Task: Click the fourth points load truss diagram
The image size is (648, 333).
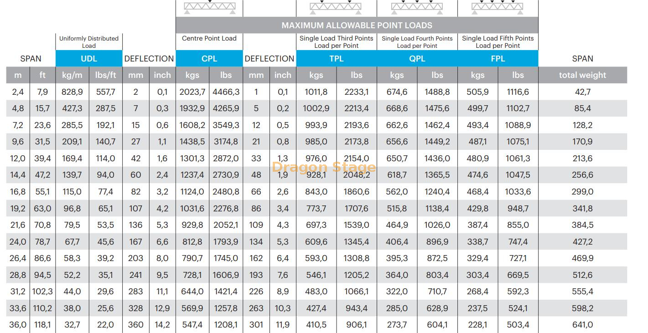Action: (x=417, y=7)
